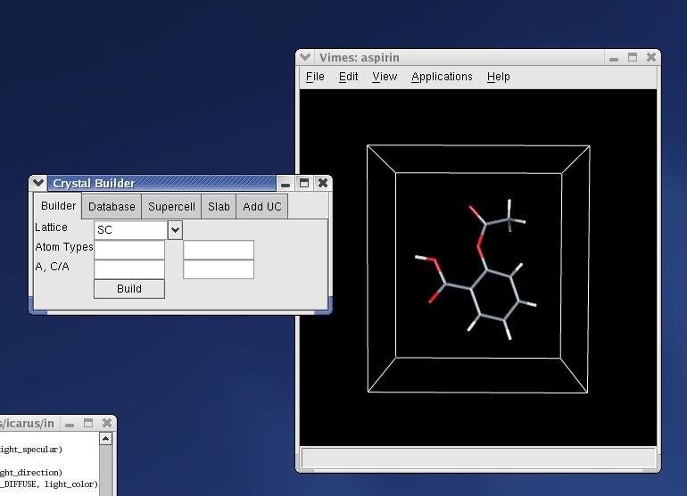Viewport: 687px width, 496px height.
Task: Open the Edit menu in Vimes
Action: coord(348,77)
